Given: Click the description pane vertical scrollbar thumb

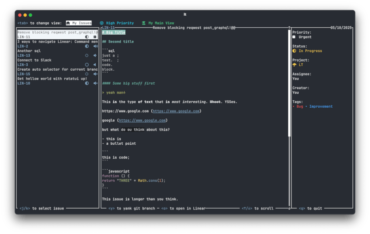Looking at the screenshot, I should point(290,83).
